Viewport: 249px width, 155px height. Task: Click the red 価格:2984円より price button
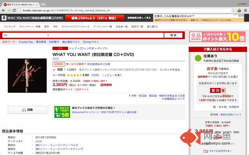[x=95, y=18]
